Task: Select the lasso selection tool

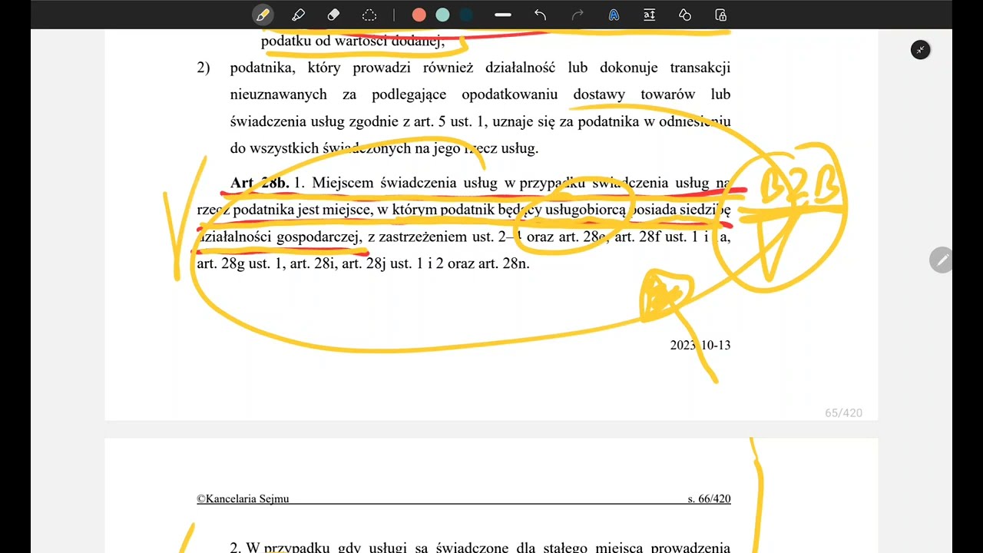Action: click(x=369, y=15)
